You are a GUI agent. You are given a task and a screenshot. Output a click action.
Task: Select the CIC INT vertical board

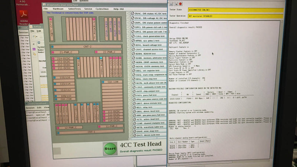tap(51, 29)
